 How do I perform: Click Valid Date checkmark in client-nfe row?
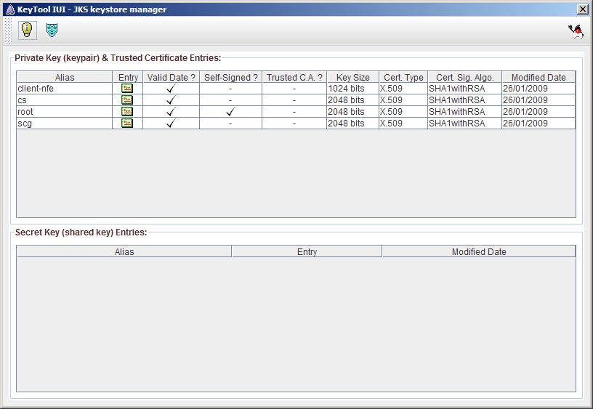[172, 89]
